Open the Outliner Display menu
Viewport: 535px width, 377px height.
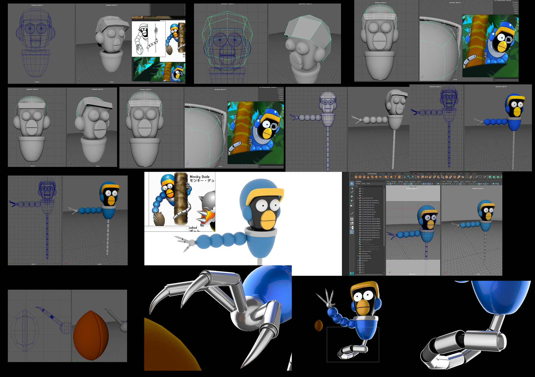pyautogui.click(x=358, y=184)
